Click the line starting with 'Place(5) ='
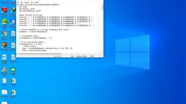186x104 pixels. [x=56, y=25]
